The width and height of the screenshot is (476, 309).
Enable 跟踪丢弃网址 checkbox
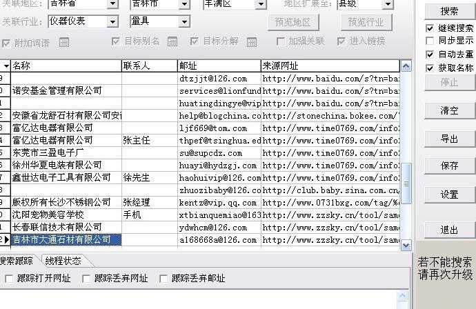(x=86, y=279)
